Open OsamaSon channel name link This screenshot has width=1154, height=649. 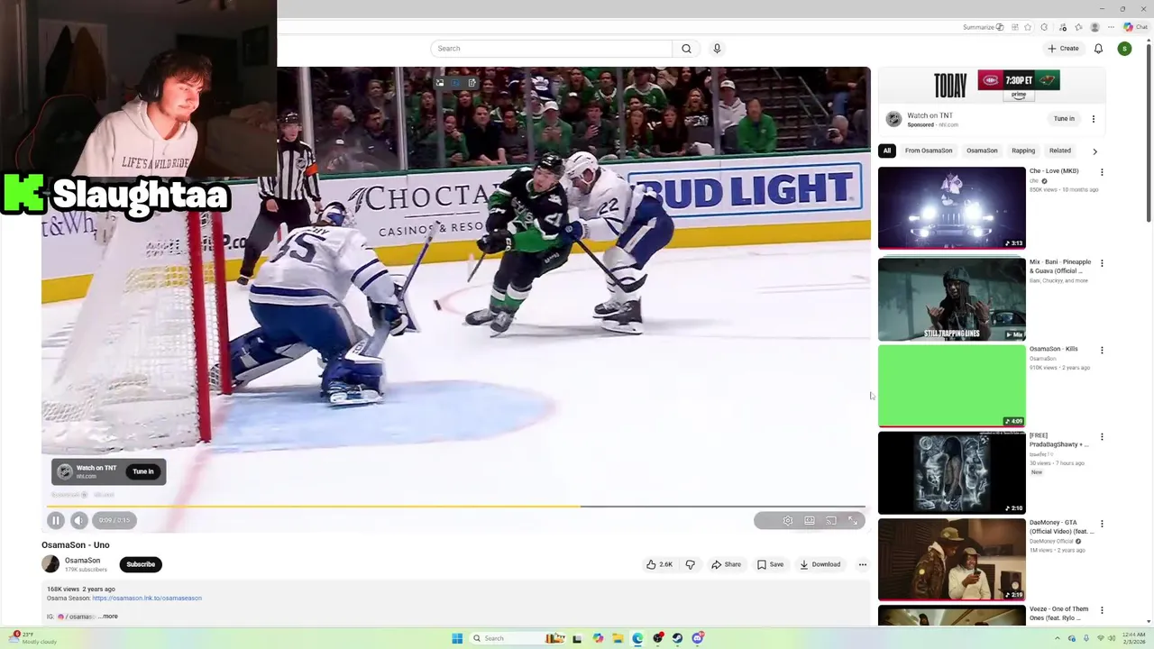tap(82, 561)
